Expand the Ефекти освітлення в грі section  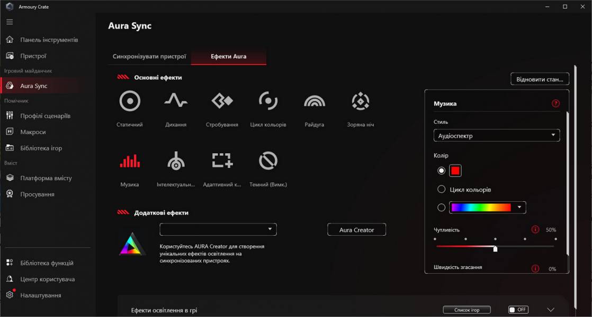pos(551,310)
